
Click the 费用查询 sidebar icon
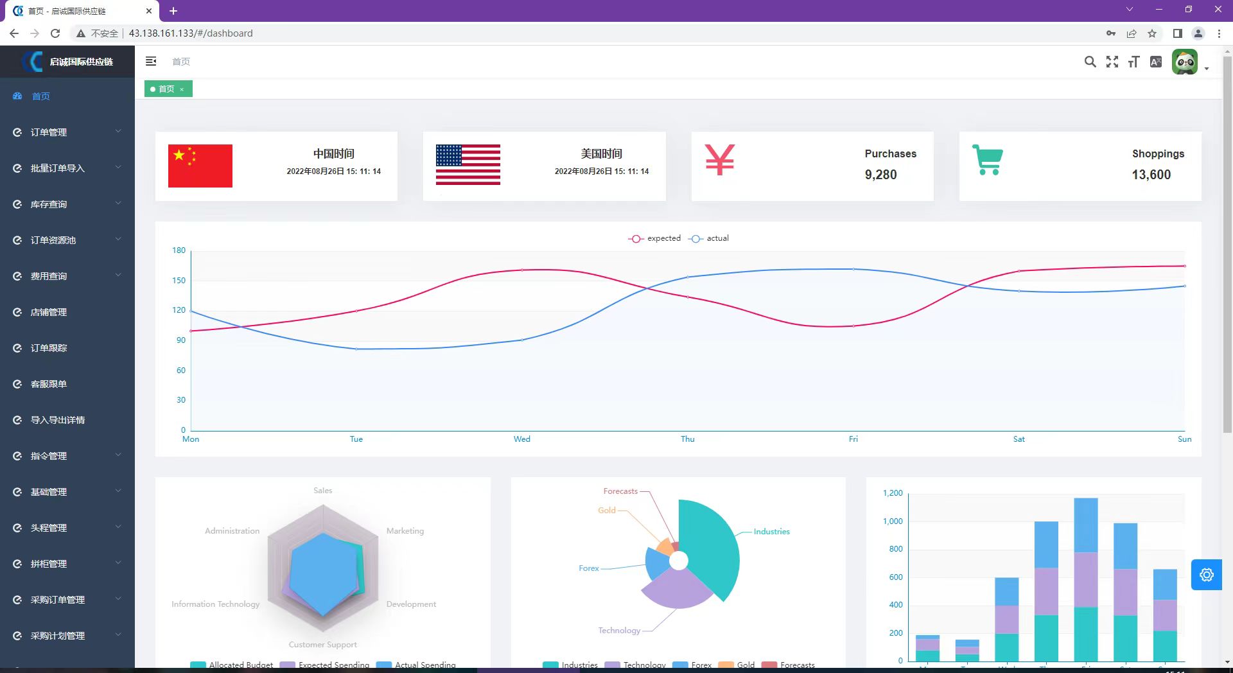[17, 276]
